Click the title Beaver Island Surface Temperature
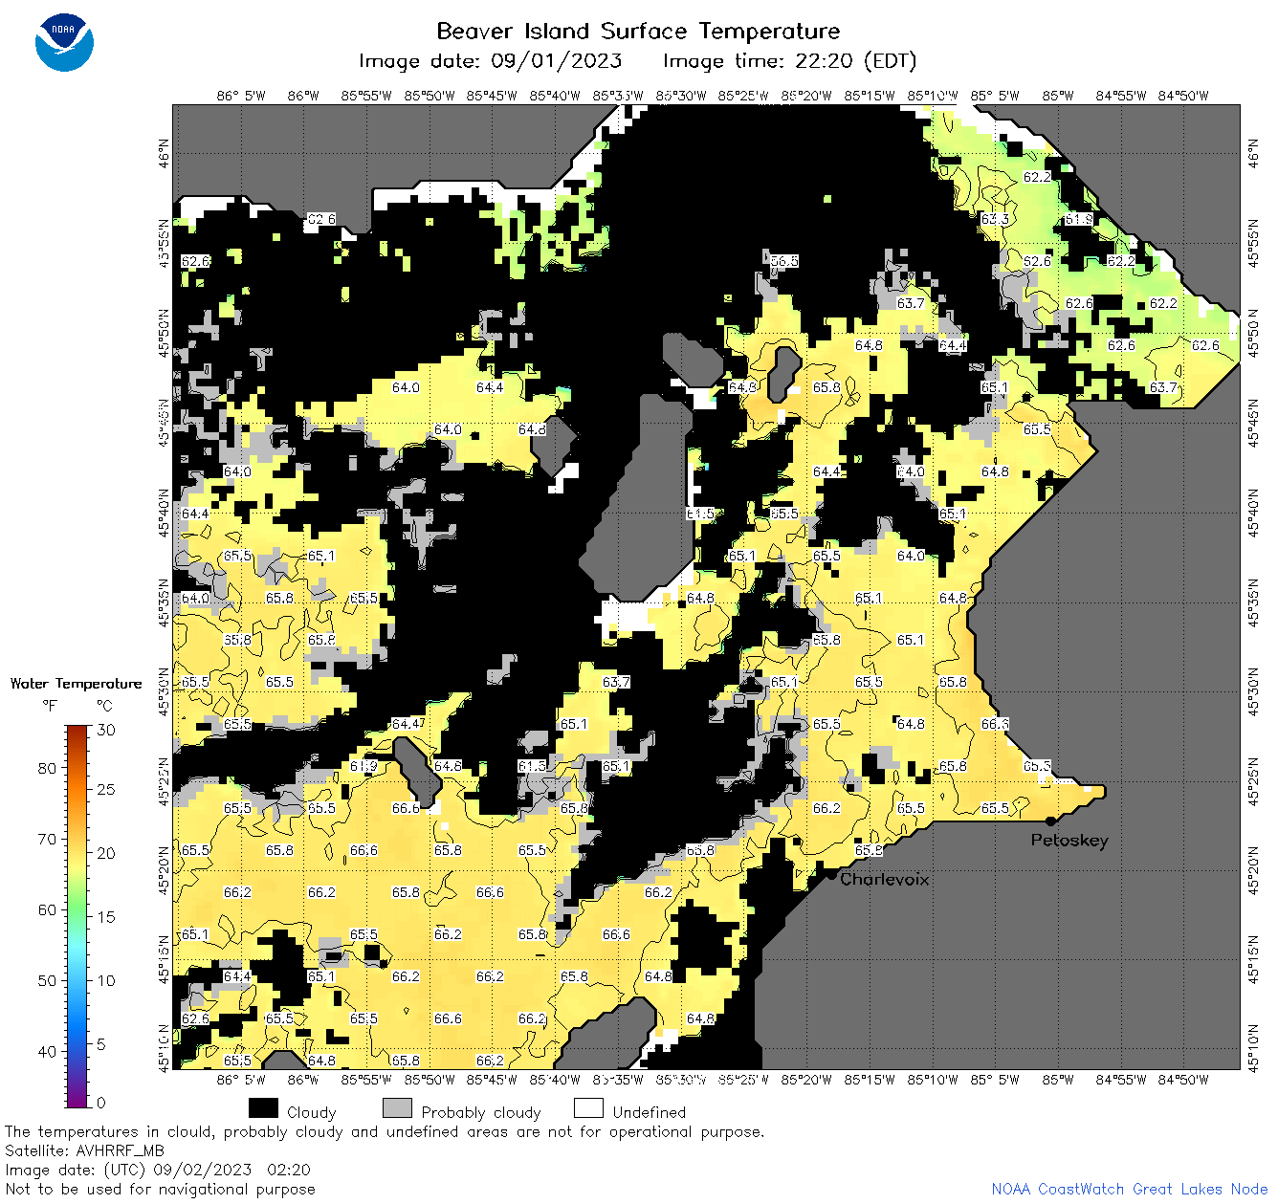 coord(638,31)
